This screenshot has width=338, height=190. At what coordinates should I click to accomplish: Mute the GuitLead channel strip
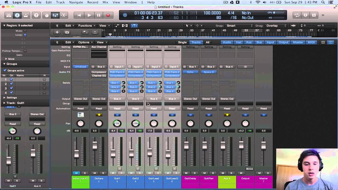click(x=150, y=173)
